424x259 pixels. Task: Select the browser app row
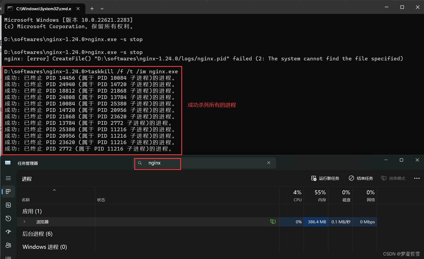[x=197, y=222]
